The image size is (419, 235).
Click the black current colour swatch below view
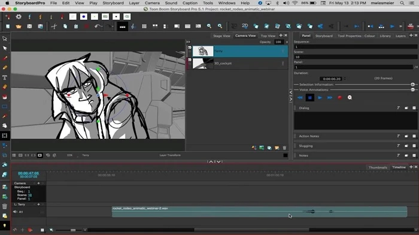click(x=286, y=155)
